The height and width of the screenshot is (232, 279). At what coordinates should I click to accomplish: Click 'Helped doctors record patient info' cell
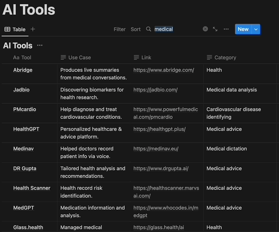coord(94,152)
